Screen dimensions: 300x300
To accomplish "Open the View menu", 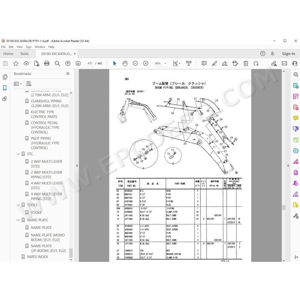I will [x=20, y=47].
